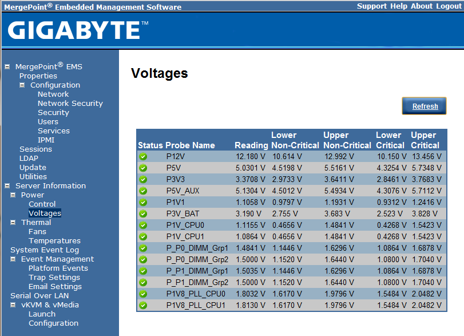Select Network Security in Configuration
Viewport: 464px width, 336px height.
coord(70,103)
